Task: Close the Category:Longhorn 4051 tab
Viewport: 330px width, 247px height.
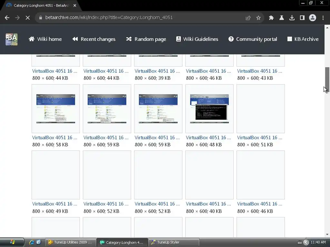Action: pos(75,5)
